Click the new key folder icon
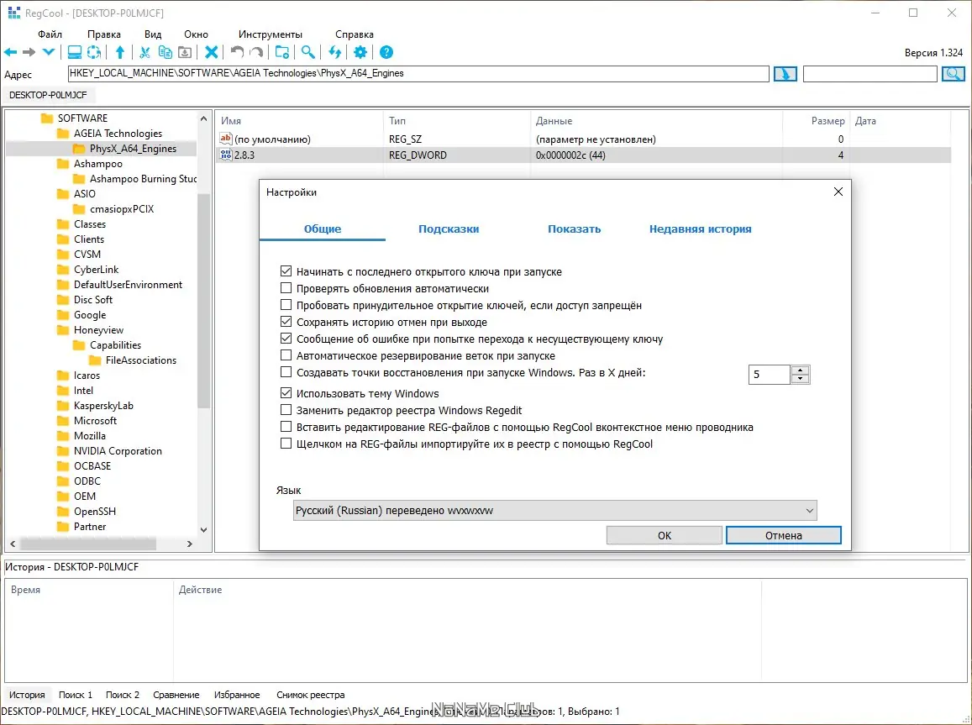The height and width of the screenshot is (725, 972). tap(282, 52)
